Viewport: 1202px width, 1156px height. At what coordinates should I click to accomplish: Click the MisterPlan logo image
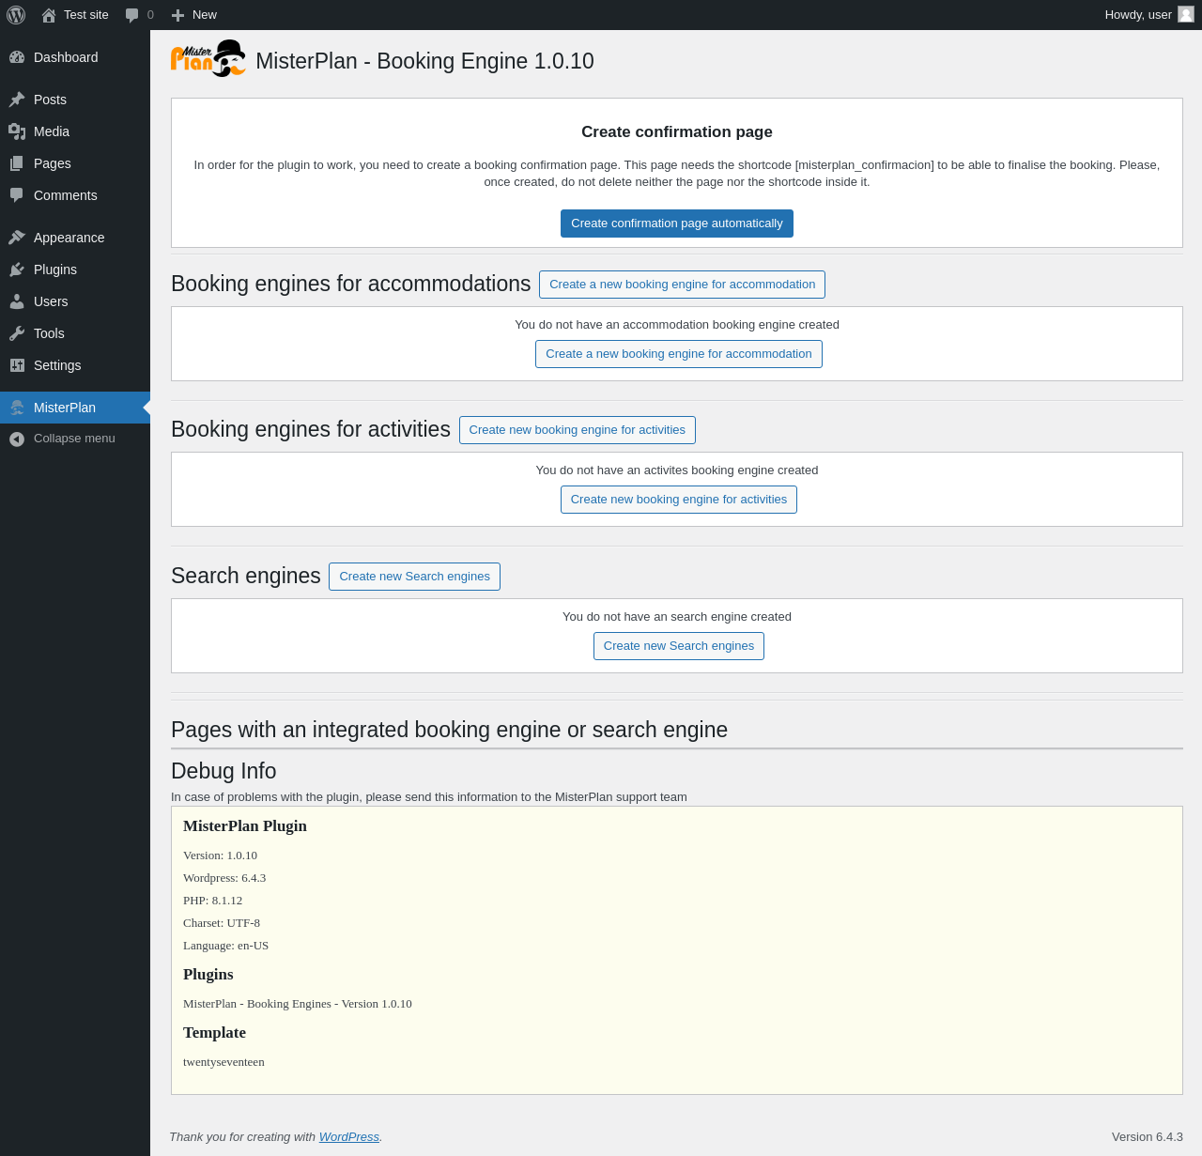(x=208, y=58)
